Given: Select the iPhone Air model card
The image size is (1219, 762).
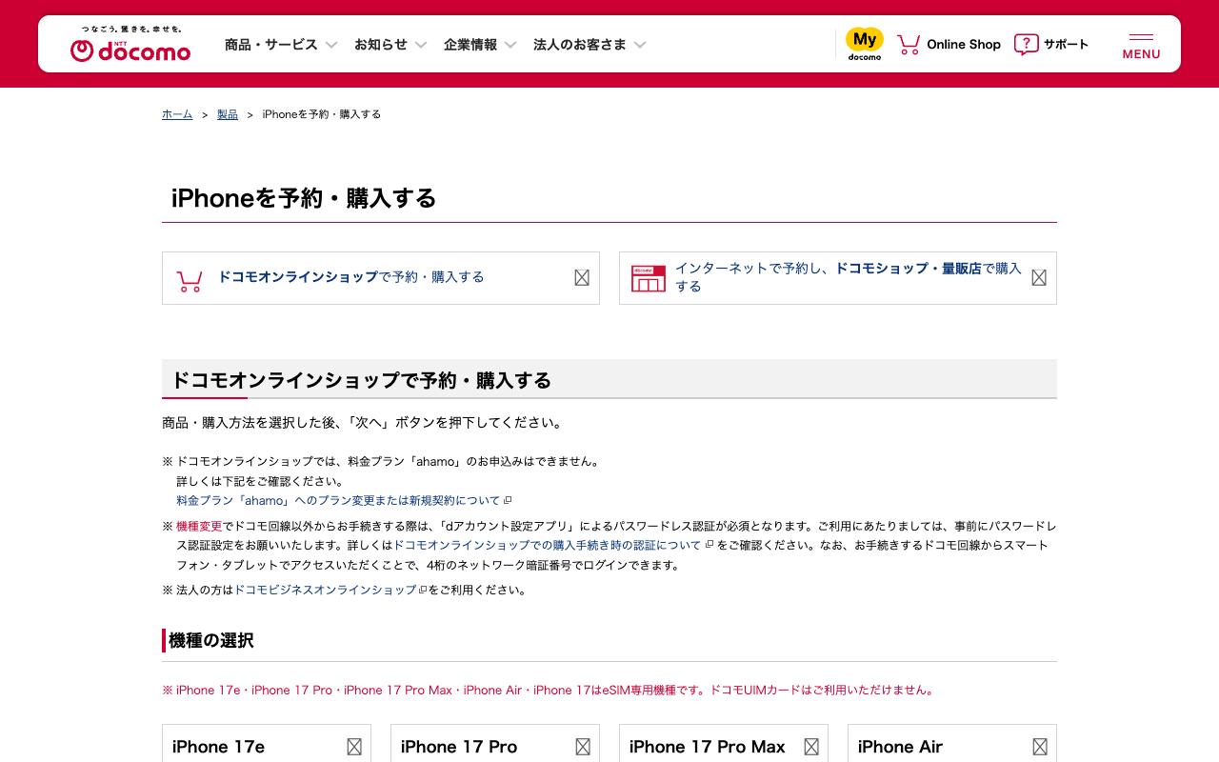Looking at the screenshot, I should (x=952, y=744).
